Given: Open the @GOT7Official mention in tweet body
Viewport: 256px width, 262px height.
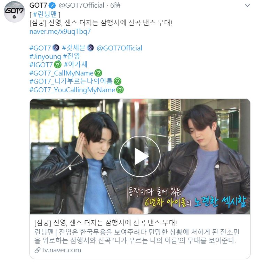Looking at the screenshot, I should (x=119, y=48).
